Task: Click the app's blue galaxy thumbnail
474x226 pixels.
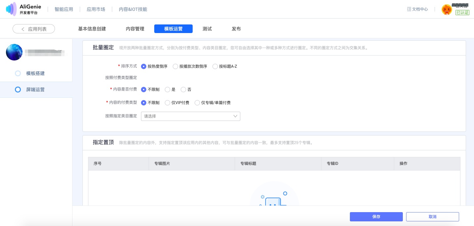Action: point(14,52)
